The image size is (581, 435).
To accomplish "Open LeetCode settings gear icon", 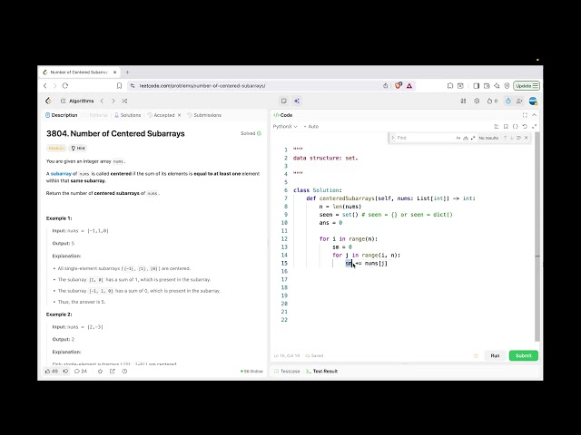I will click(x=477, y=101).
